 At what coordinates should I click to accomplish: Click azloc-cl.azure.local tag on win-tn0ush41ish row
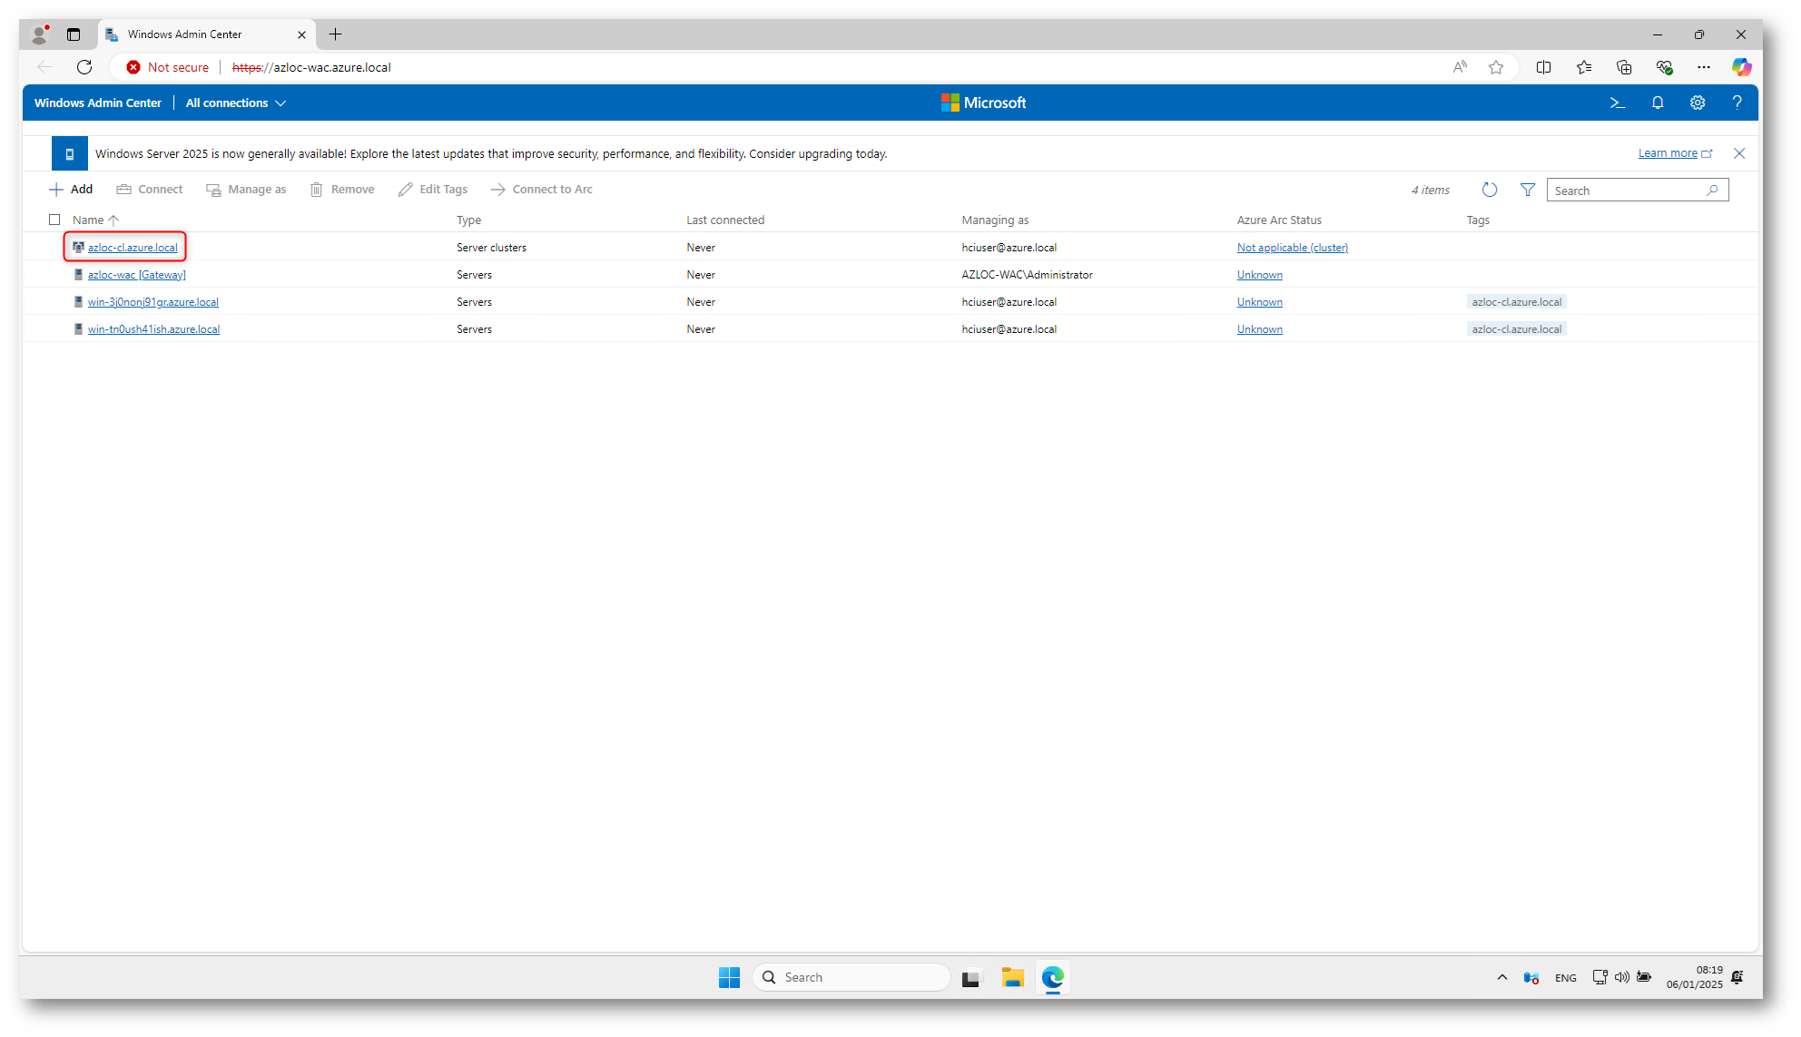click(x=1516, y=328)
